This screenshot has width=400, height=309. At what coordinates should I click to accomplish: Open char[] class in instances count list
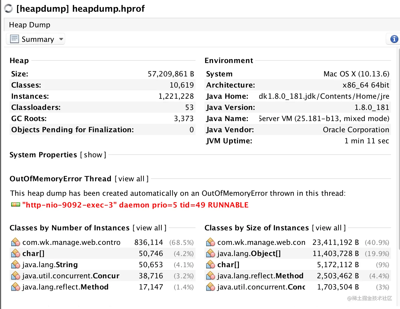click(x=33, y=254)
